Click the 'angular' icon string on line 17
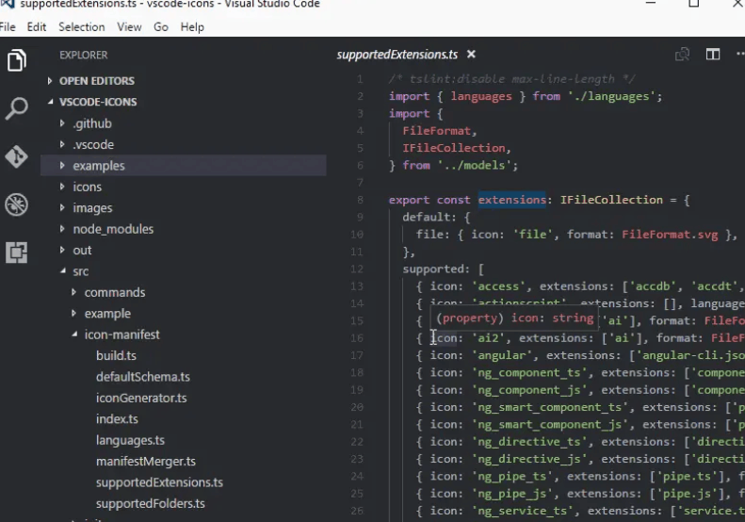This screenshot has width=745, height=522. (x=502, y=355)
